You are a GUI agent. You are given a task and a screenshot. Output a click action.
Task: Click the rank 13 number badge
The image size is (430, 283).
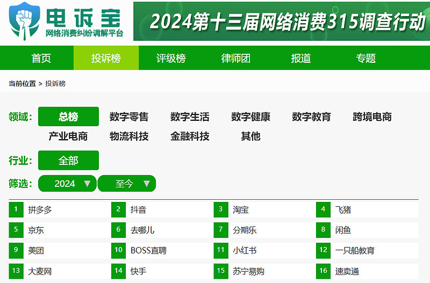pos(16,271)
